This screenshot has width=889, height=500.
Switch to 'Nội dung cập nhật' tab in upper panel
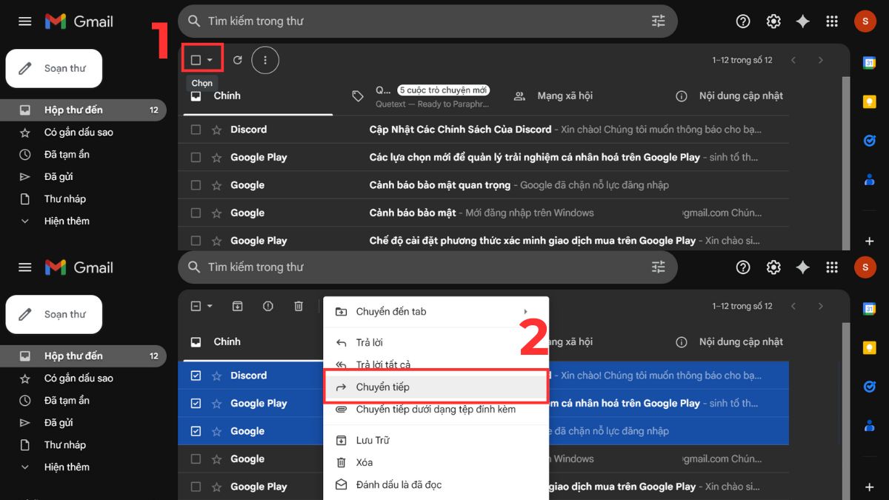[741, 96]
